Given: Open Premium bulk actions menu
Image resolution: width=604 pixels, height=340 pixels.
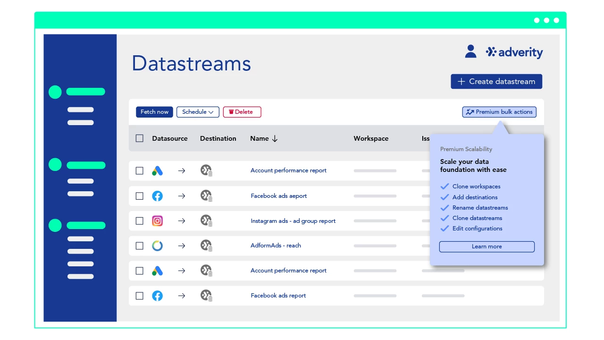Looking at the screenshot, I should (499, 112).
